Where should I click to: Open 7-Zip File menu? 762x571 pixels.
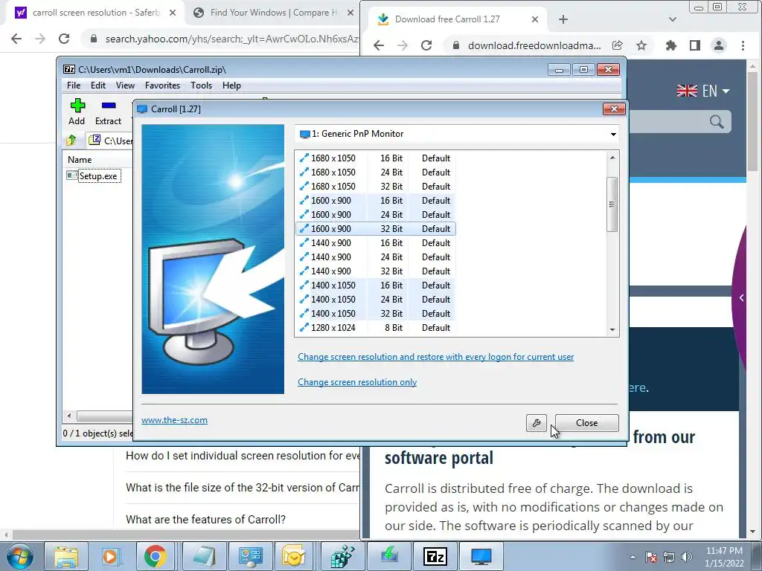[x=74, y=86]
